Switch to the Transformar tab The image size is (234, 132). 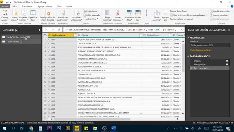pyautogui.click(x=27, y=6)
